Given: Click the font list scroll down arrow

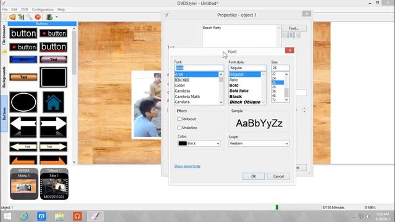Looking at the screenshot, I should coord(221,102).
